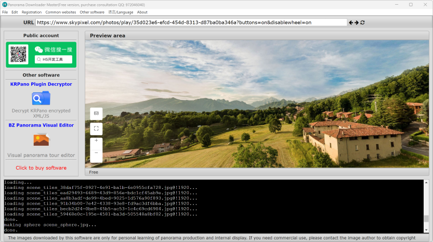Screen dimensions: 433x242
Task: Launch BZ Panorama Visual Editor picture icon
Action: pyautogui.click(x=41, y=139)
